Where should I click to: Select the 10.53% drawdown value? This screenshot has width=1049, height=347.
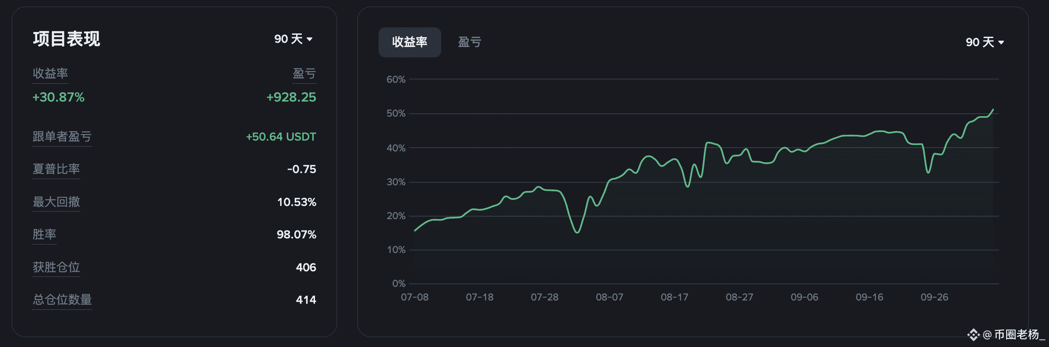297,202
